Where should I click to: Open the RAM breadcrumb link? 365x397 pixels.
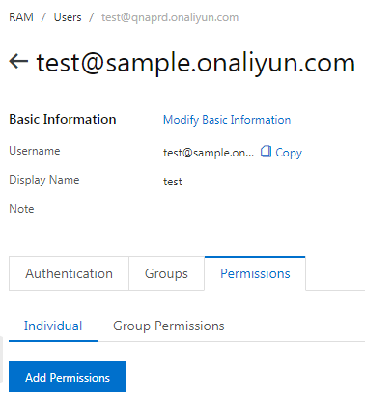[x=21, y=17]
